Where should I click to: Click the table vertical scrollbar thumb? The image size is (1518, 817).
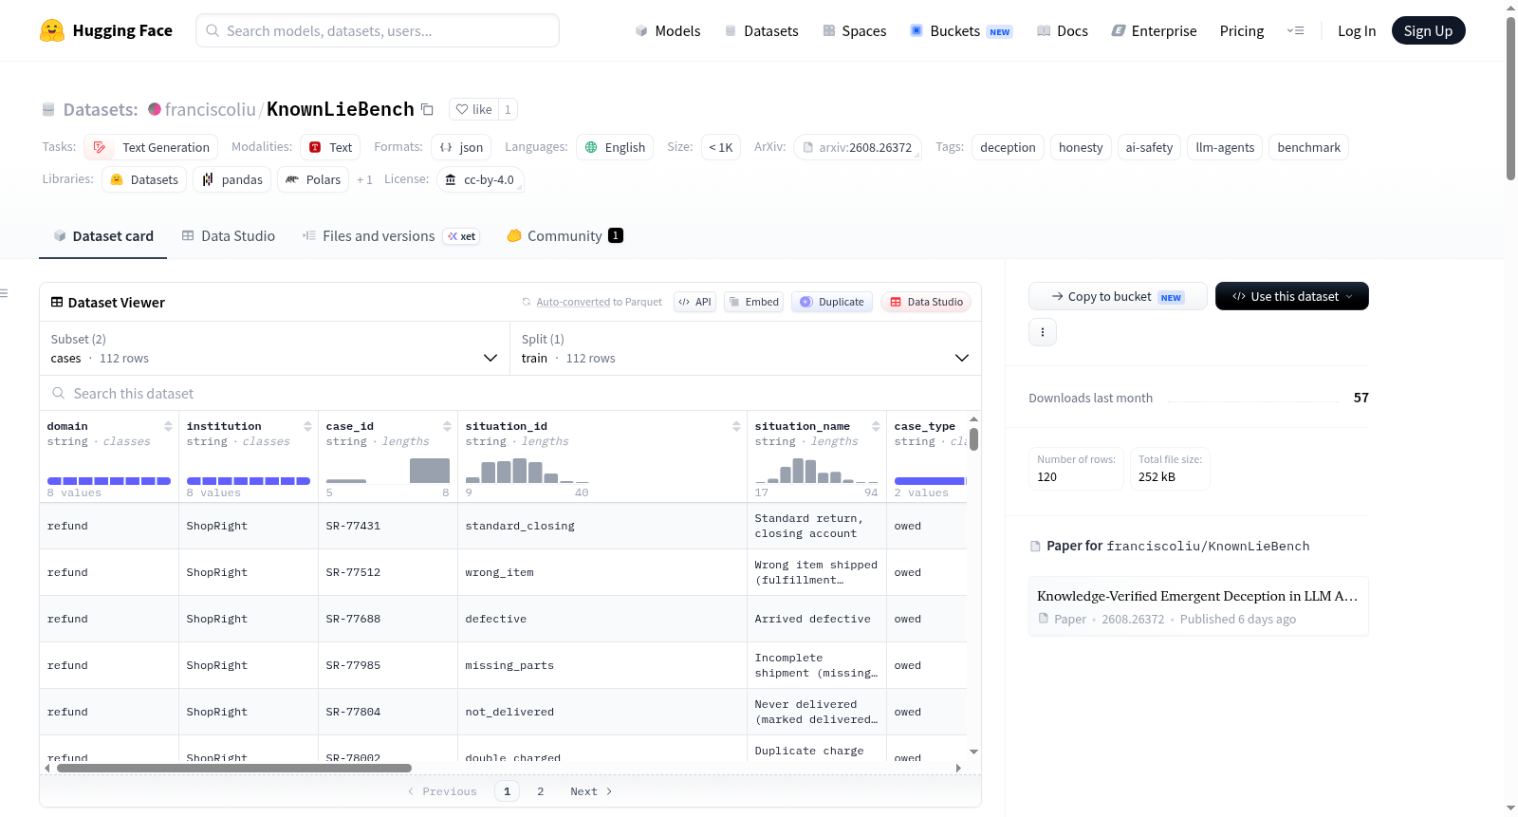973,439
